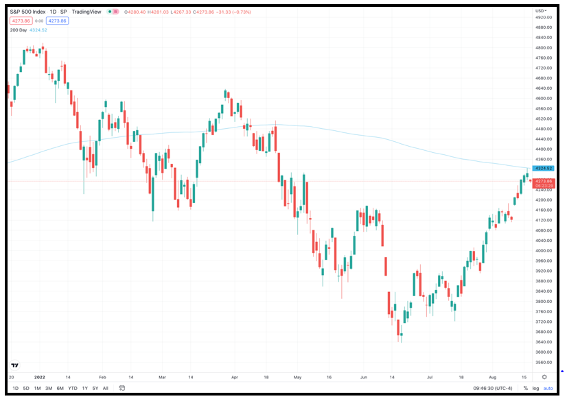
Task: Click the May label on the time axis
Action: coord(297,377)
